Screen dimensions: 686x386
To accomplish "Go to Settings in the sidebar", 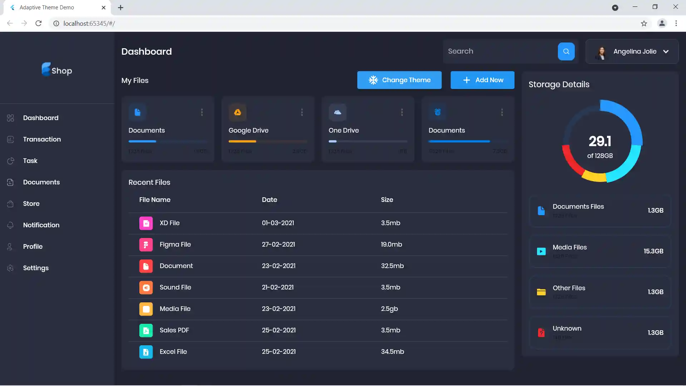I will point(36,268).
